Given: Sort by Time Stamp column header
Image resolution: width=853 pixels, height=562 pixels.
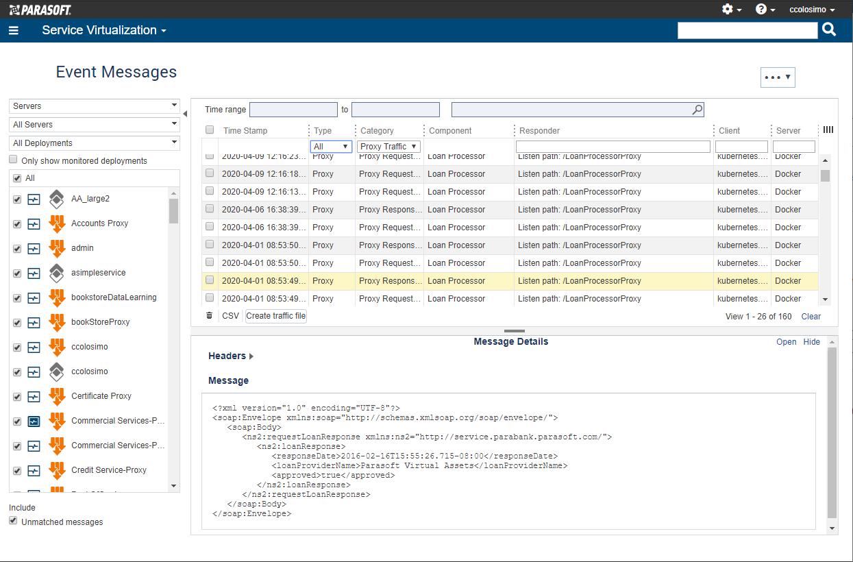Looking at the screenshot, I should point(245,131).
